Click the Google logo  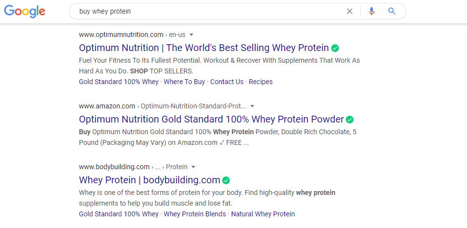tap(24, 12)
